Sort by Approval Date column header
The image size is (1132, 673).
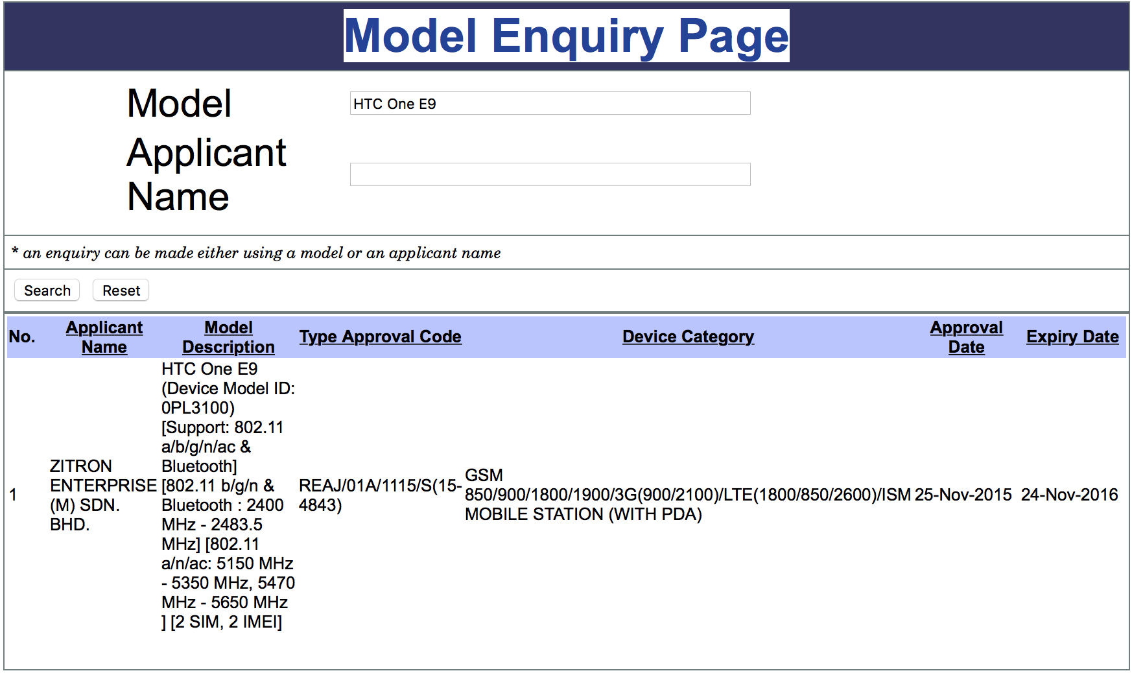tap(966, 337)
